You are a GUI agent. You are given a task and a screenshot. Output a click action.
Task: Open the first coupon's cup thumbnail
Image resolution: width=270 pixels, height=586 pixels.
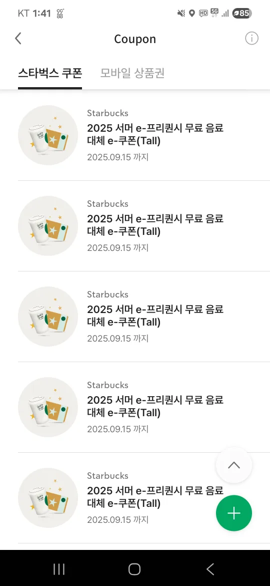(47, 135)
